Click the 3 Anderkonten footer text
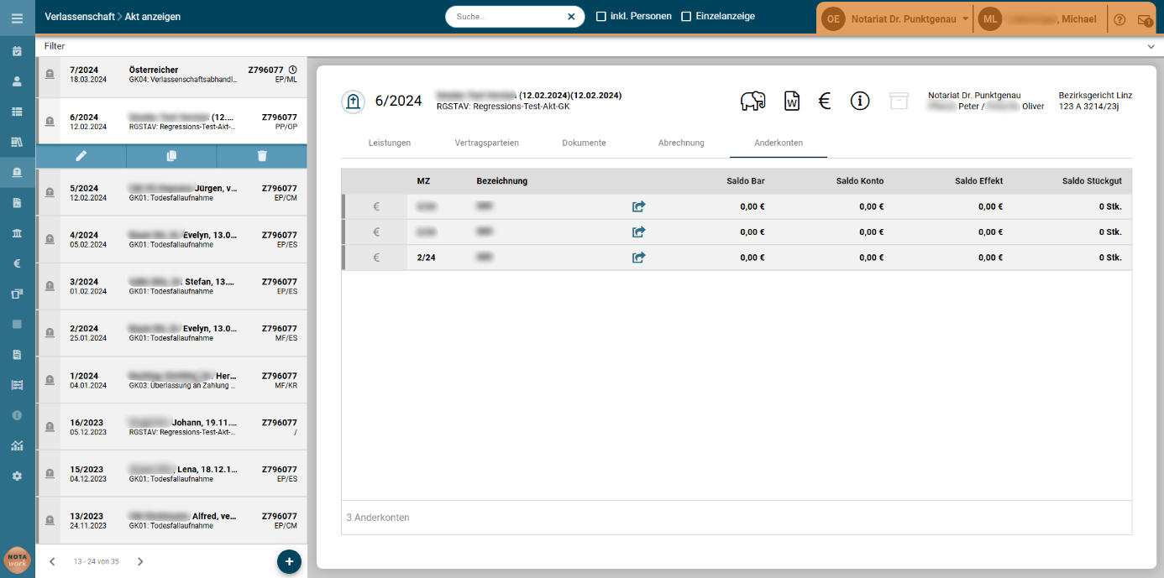The width and height of the screenshot is (1164, 578). pyautogui.click(x=378, y=518)
